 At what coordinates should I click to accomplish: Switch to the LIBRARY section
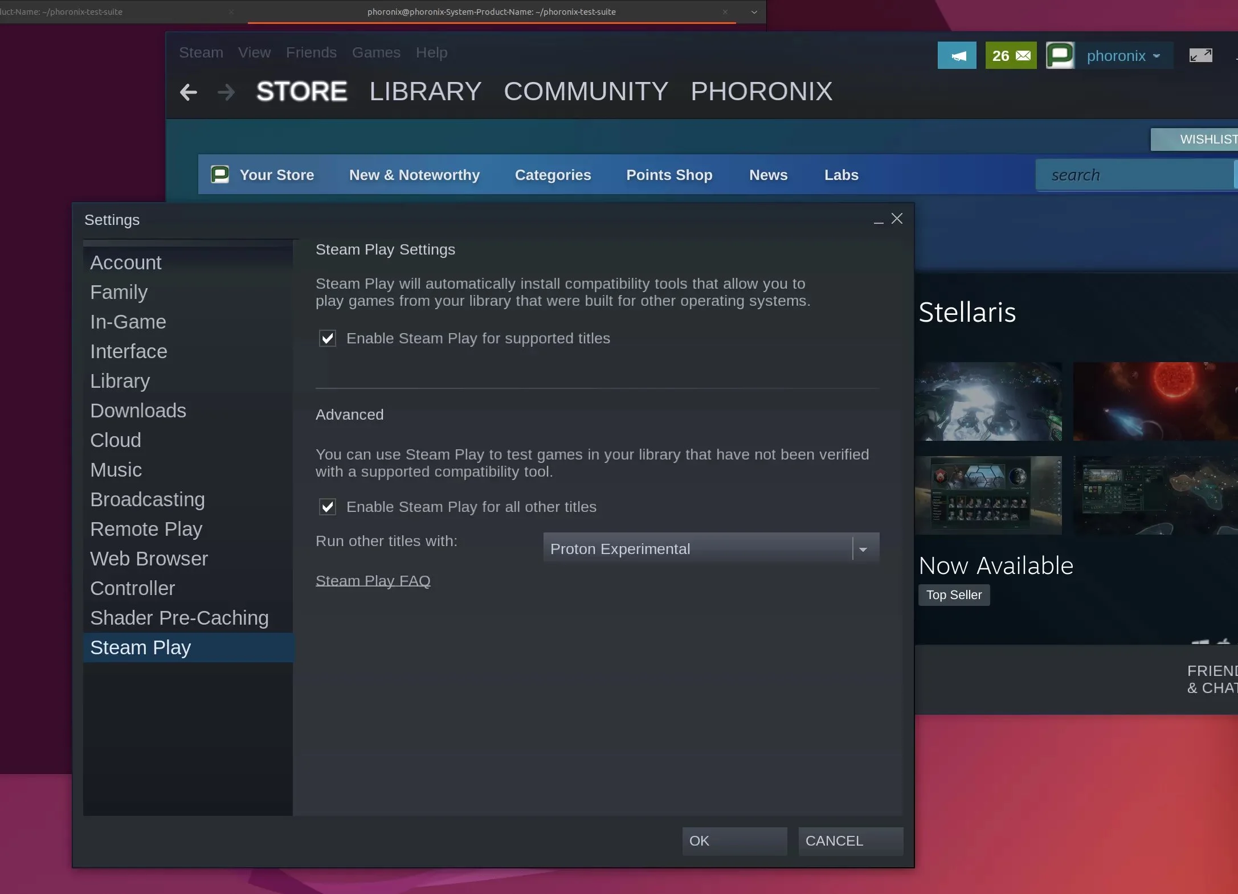(425, 91)
